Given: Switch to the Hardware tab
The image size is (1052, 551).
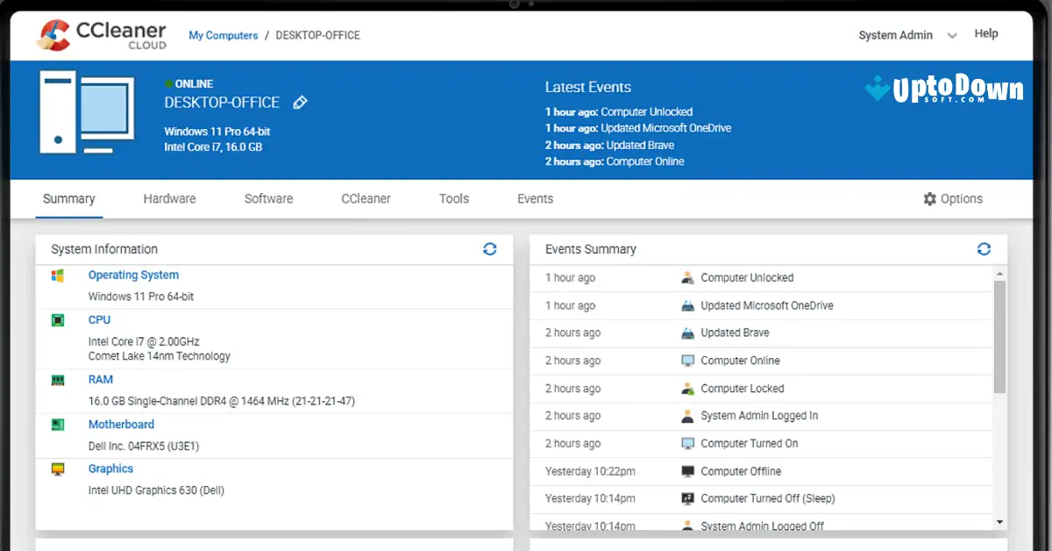Looking at the screenshot, I should [x=169, y=198].
